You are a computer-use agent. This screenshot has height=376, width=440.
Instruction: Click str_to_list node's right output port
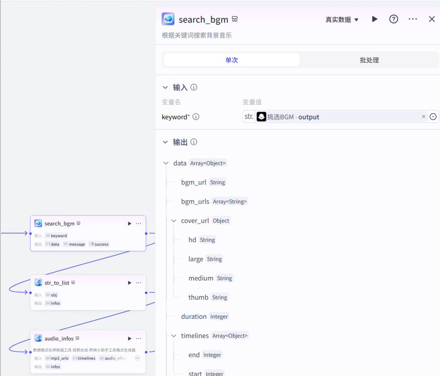click(x=146, y=292)
